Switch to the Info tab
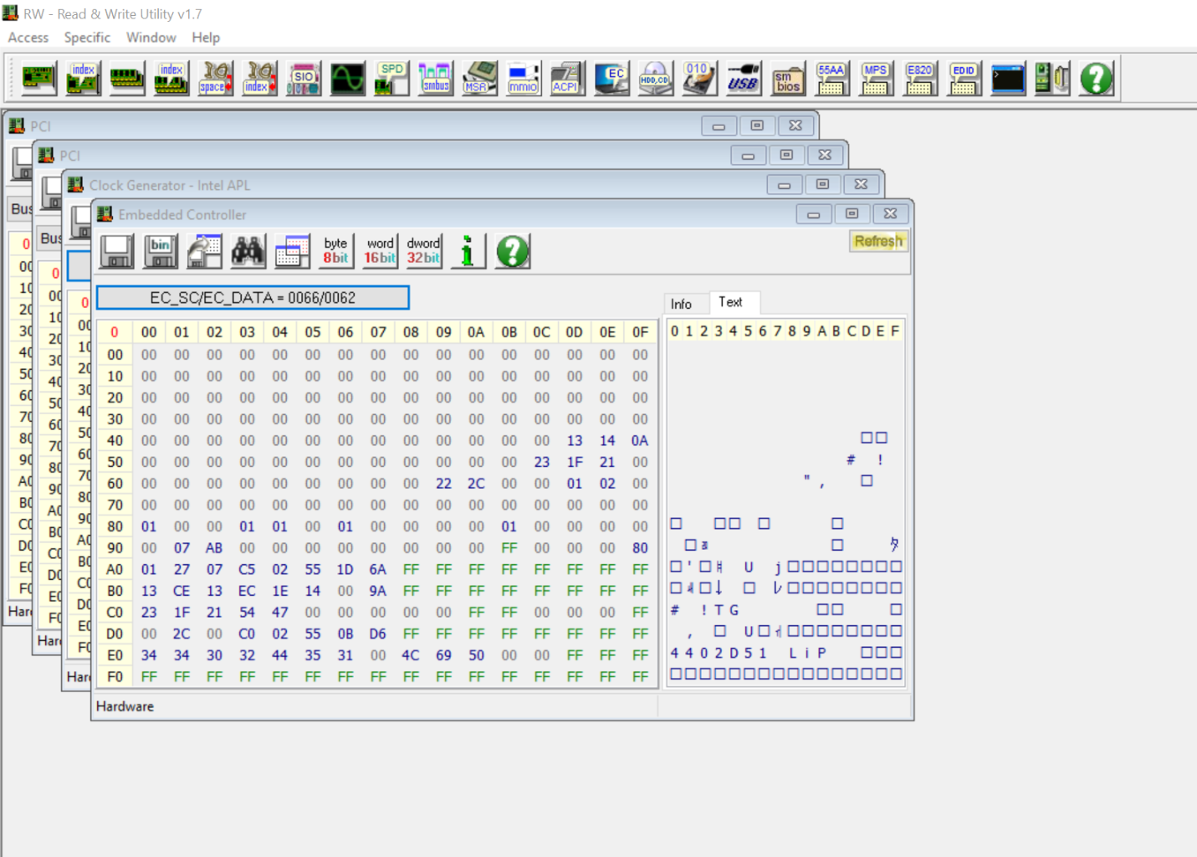 pos(681,304)
